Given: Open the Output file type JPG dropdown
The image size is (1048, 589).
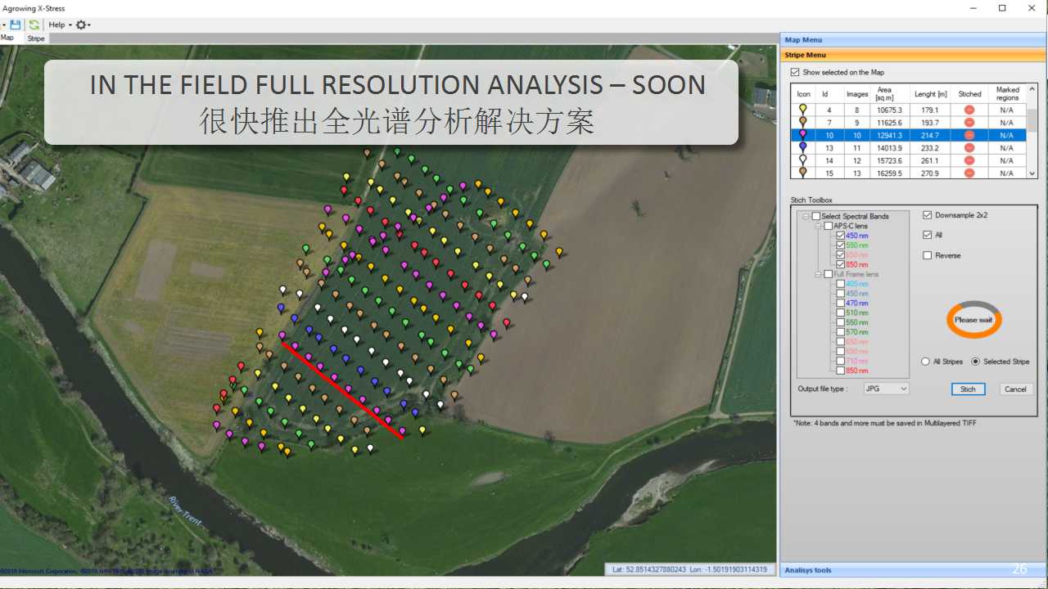Looking at the screenshot, I should [886, 389].
